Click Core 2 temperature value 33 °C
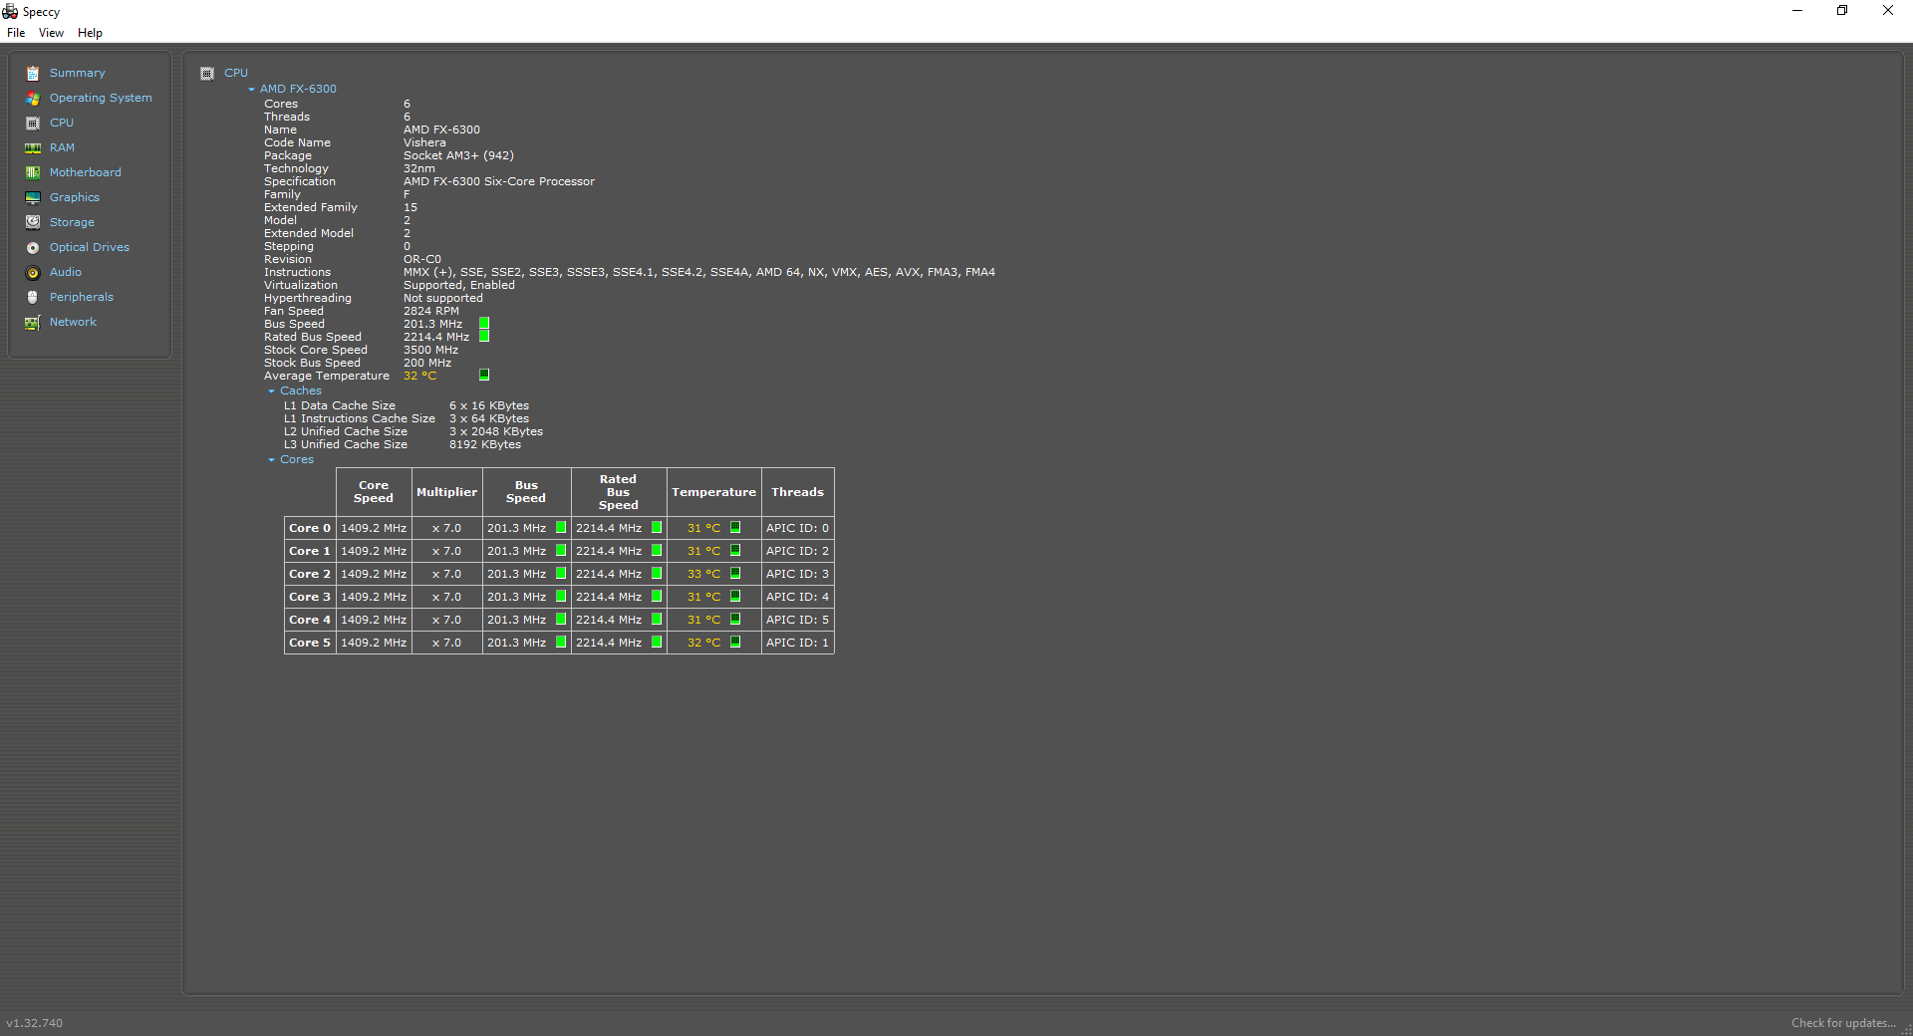Screen dimensions: 1913x1036 pyautogui.click(x=703, y=574)
